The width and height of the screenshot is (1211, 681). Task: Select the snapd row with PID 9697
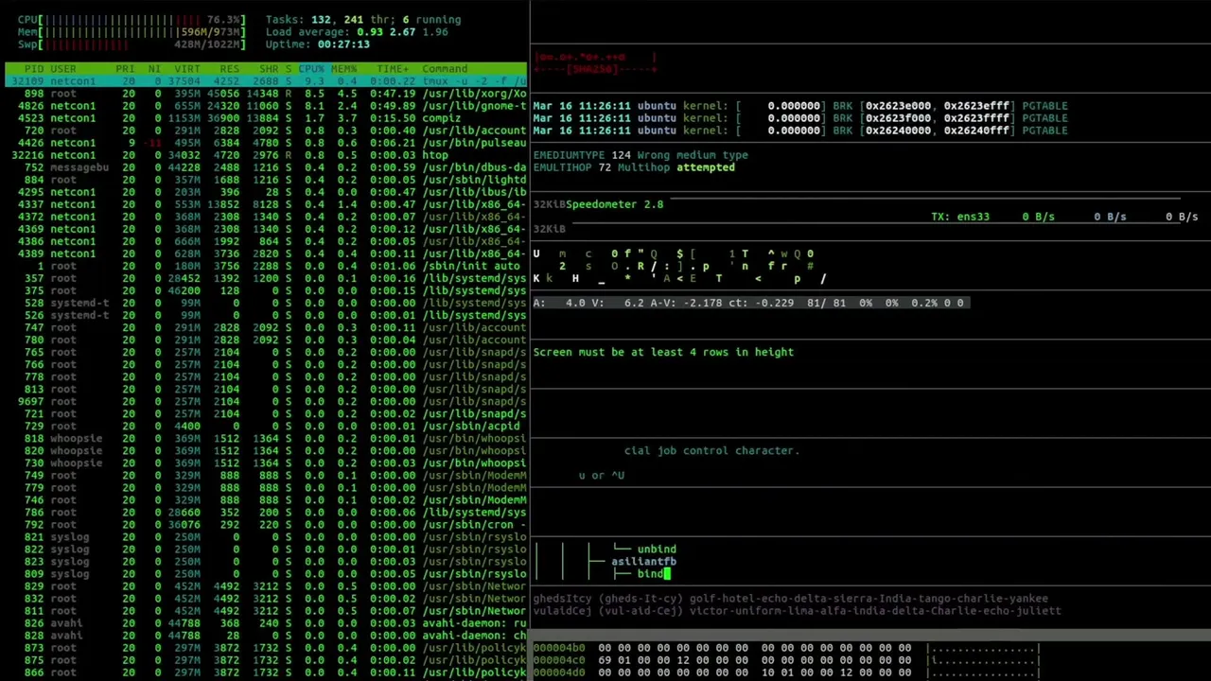pyautogui.click(x=266, y=401)
